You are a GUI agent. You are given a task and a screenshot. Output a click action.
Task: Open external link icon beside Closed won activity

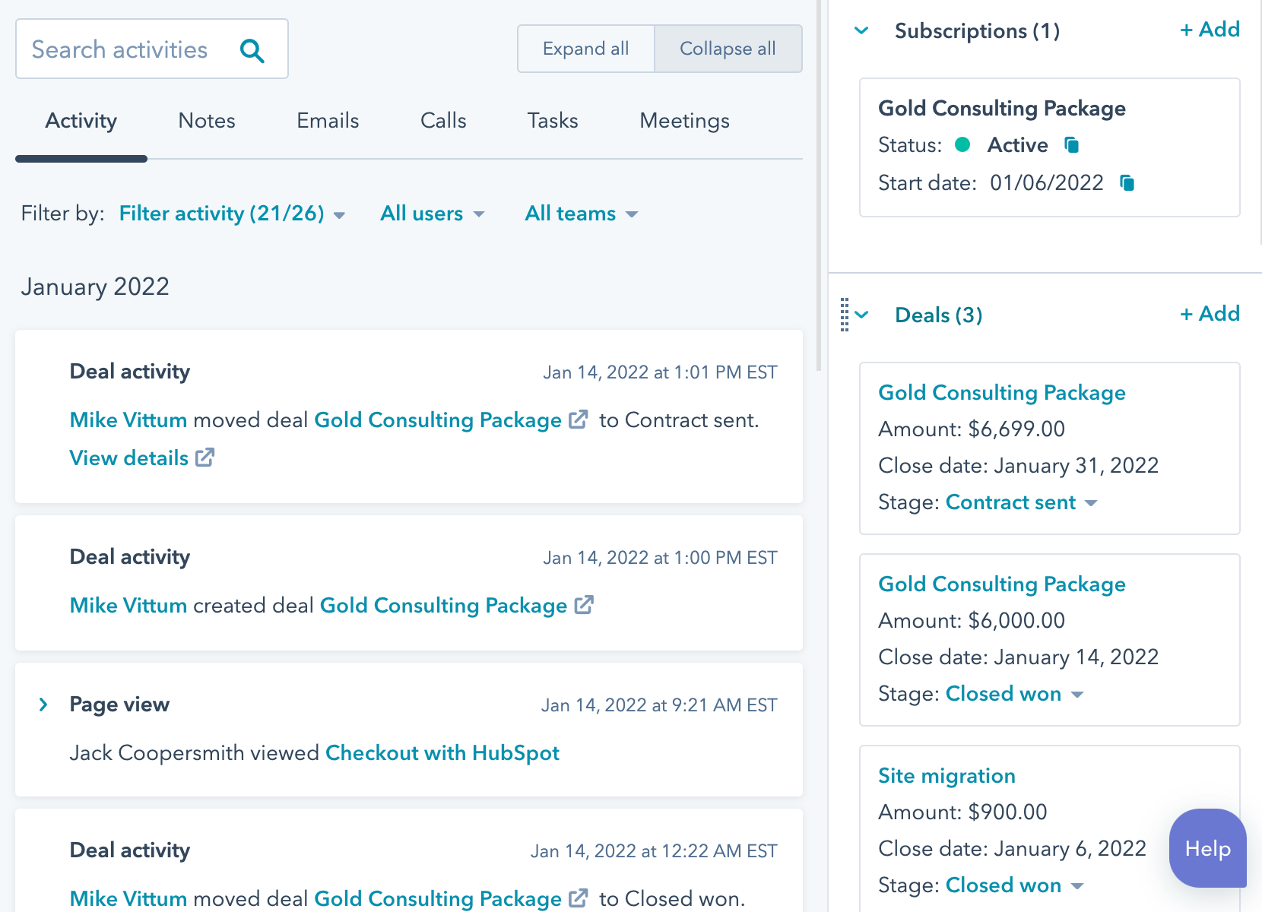click(x=579, y=898)
